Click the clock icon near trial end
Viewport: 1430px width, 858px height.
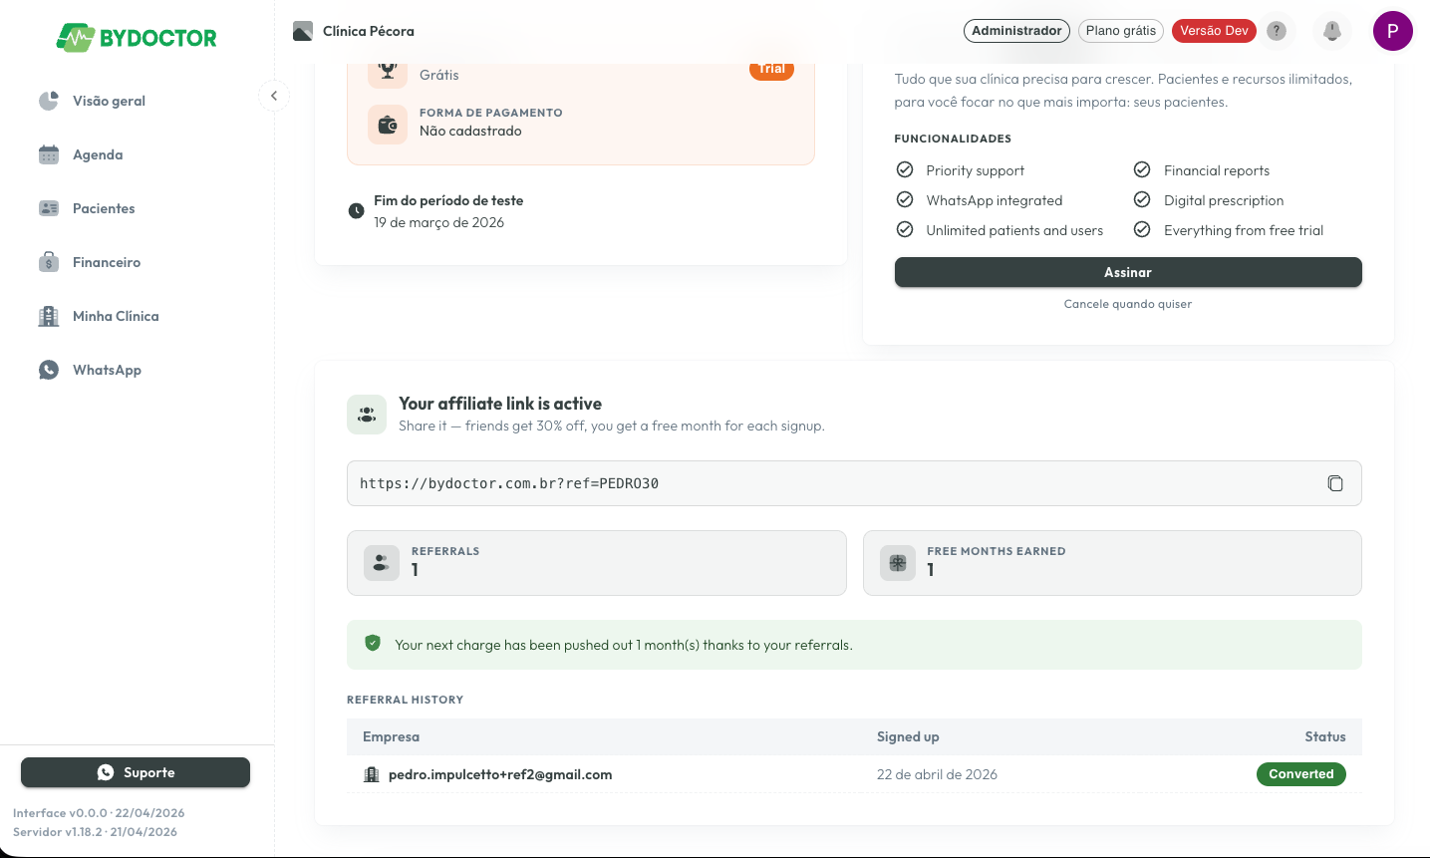point(356,211)
